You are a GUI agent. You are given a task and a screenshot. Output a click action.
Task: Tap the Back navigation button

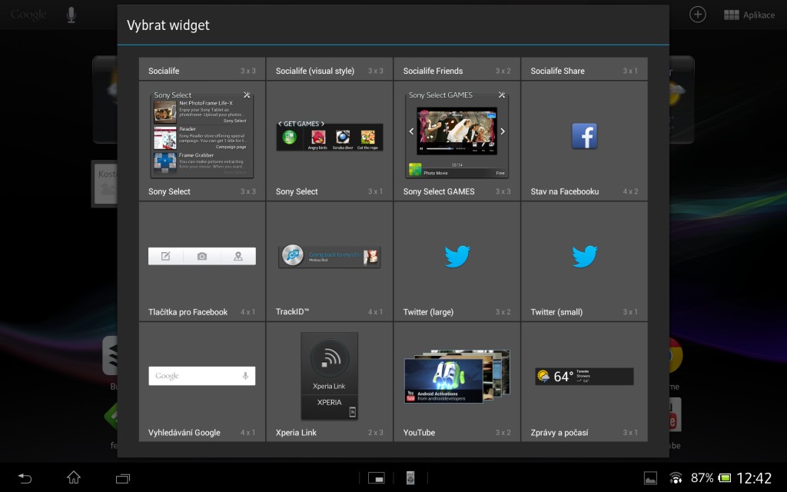(24, 478)
